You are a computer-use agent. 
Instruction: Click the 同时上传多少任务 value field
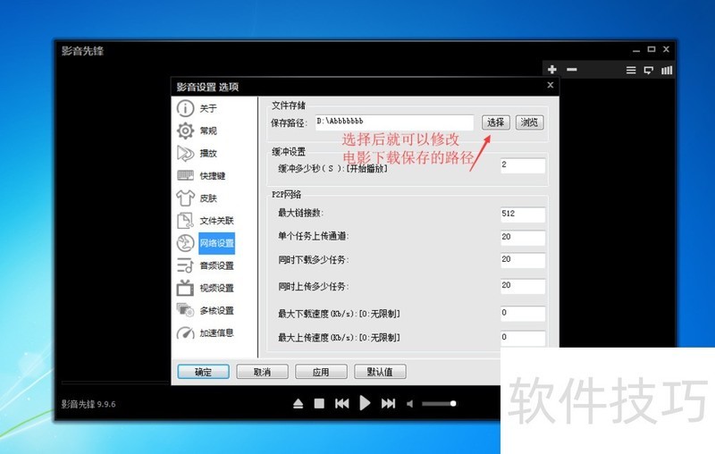pyautogui.click(x=523, y=286)
